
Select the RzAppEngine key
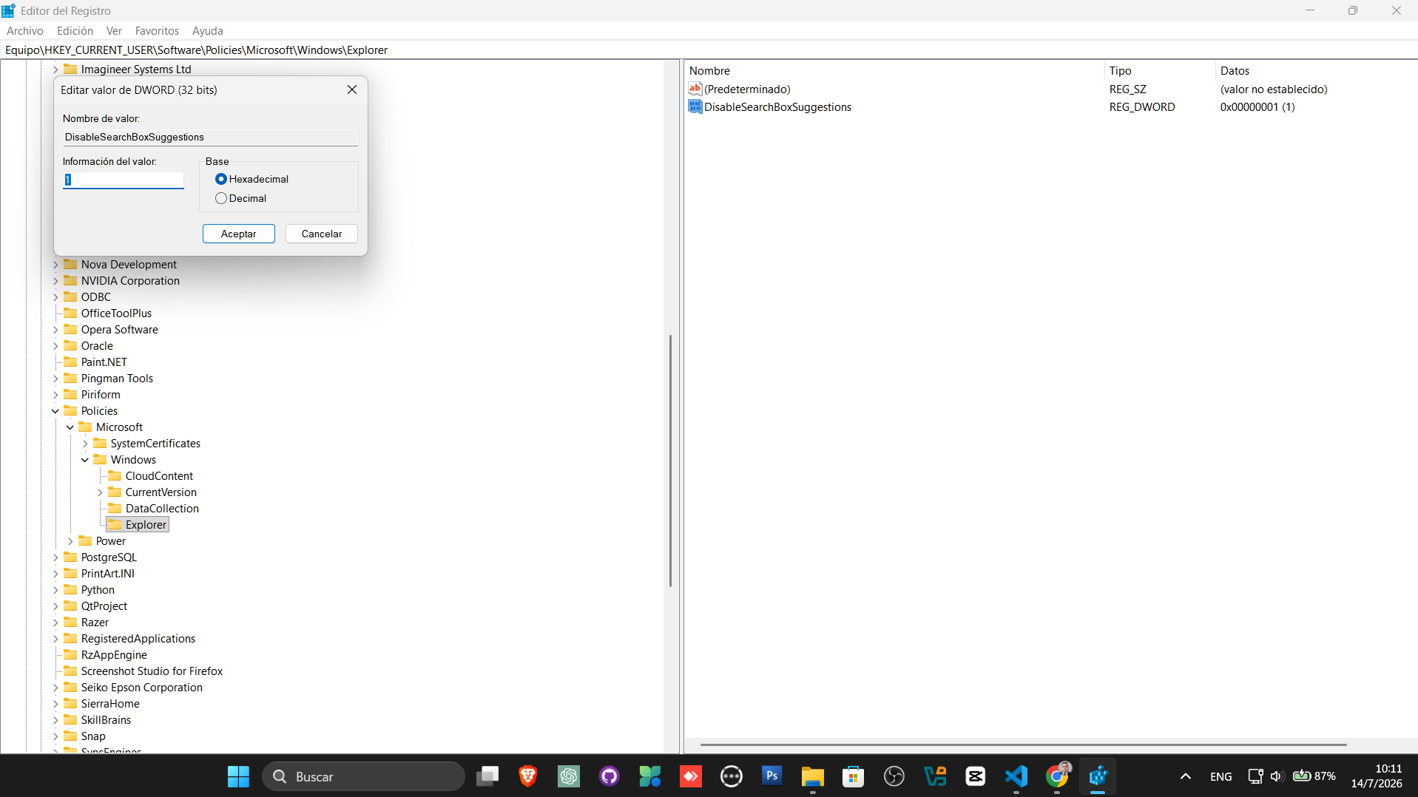click(x=114, y=655)
